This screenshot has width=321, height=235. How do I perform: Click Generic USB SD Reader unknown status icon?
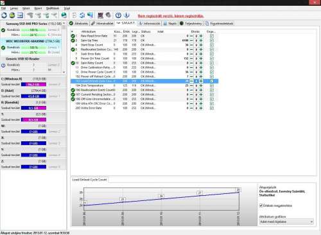point(3,65)
